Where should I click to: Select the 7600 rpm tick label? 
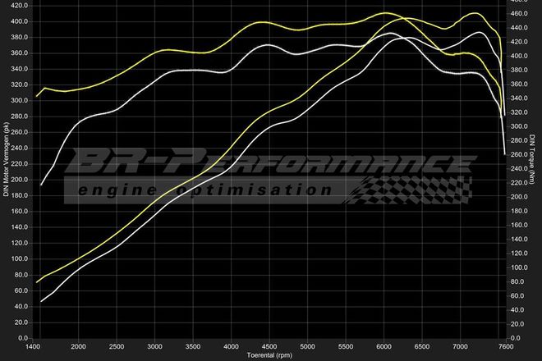[x=503, y=345]
